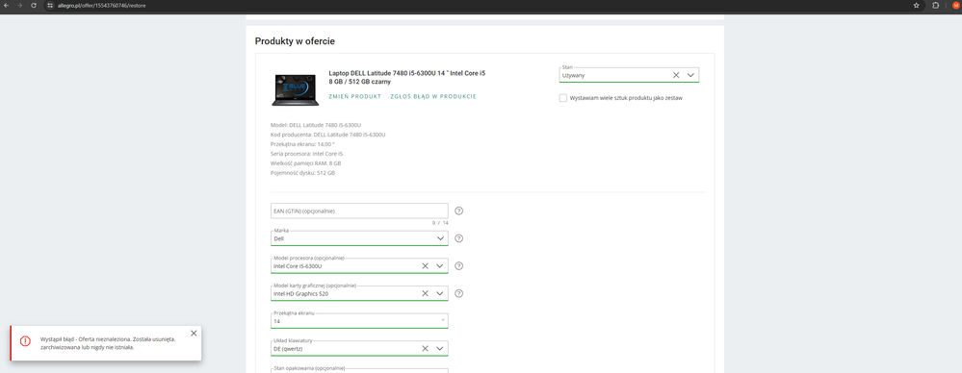Open the Dell laptop product thumbnail
Screen dimensions: 962x373
(295, 89)
